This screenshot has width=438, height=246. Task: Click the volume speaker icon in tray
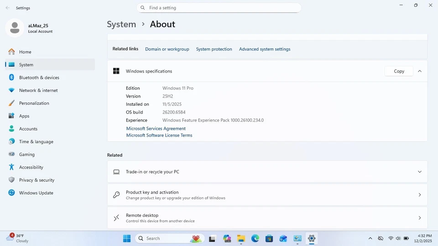398,238
